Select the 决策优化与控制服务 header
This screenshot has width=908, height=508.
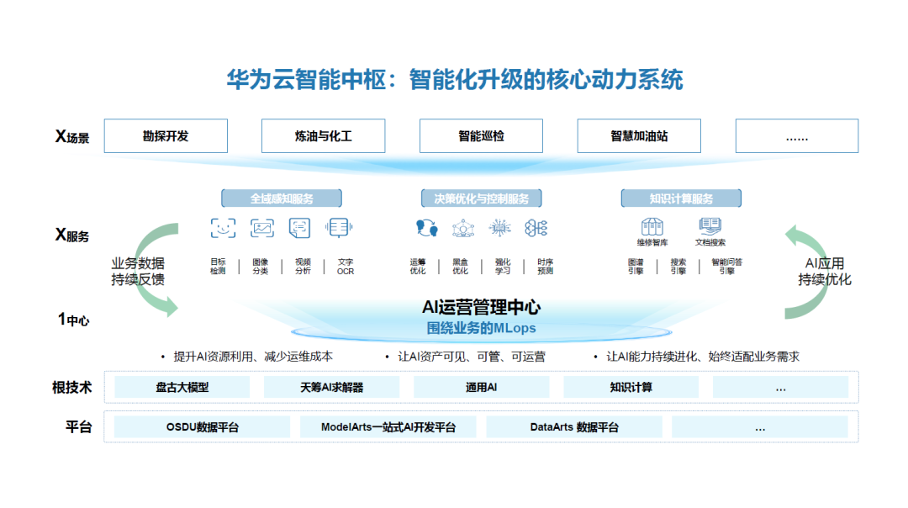481,198
